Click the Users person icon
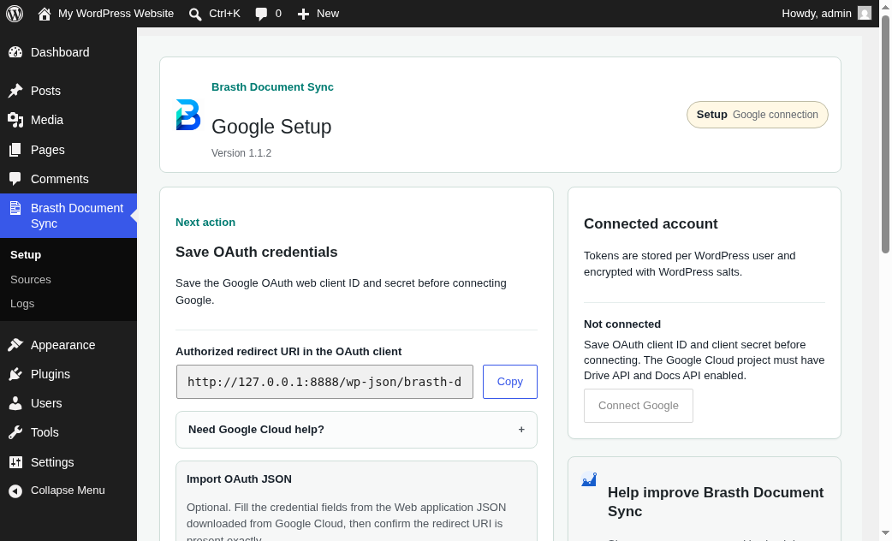 tap(15, 403)
